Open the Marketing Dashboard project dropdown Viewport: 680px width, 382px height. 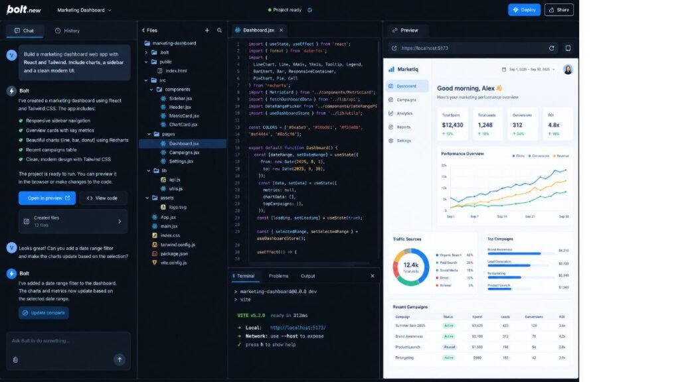point(84,10)
